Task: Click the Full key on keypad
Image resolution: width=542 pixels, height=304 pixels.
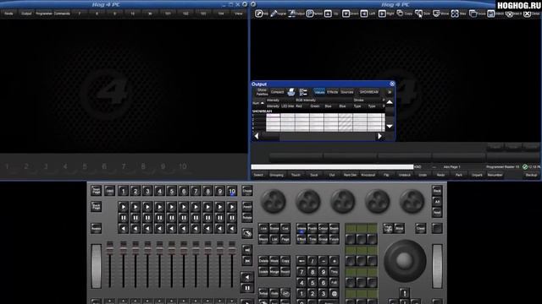Action: click(x=334, y=283)
